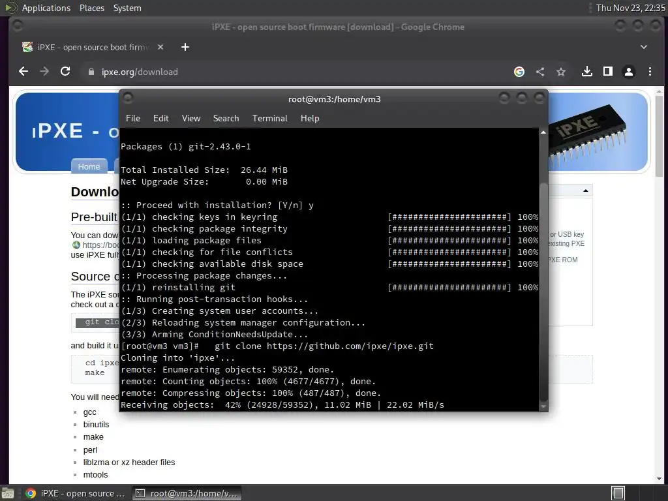Open the Google account icon in toolbar

tap(519, 72)
